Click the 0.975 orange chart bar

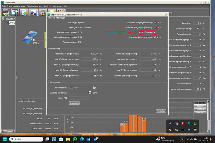click(x=126, y=127)
